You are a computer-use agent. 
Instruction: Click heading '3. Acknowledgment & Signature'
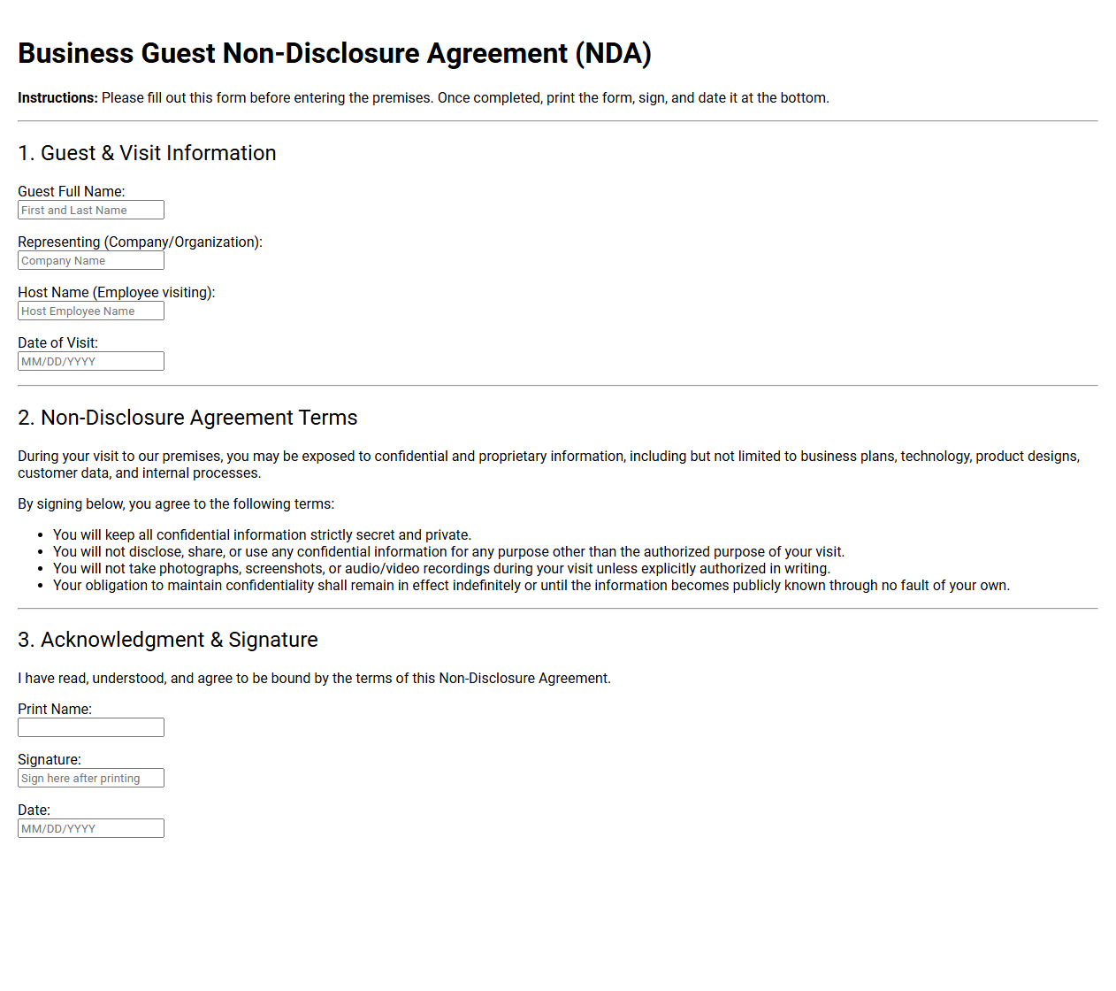coord(168,640)
